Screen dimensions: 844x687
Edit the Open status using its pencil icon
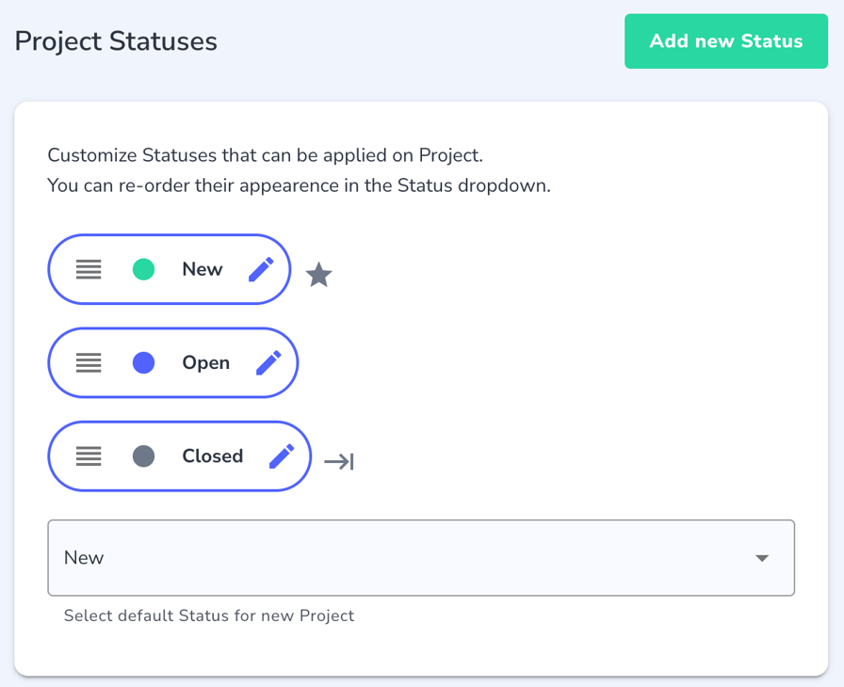coord(270,362)
